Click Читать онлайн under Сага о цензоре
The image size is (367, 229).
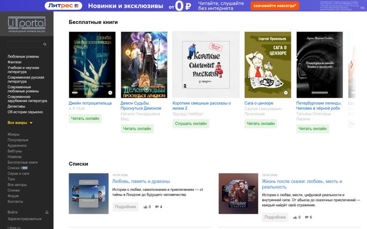[x=261, y=124]
